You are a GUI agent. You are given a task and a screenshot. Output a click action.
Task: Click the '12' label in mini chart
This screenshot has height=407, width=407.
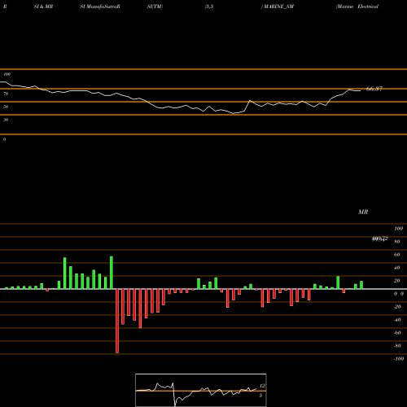tap(262, 386)
